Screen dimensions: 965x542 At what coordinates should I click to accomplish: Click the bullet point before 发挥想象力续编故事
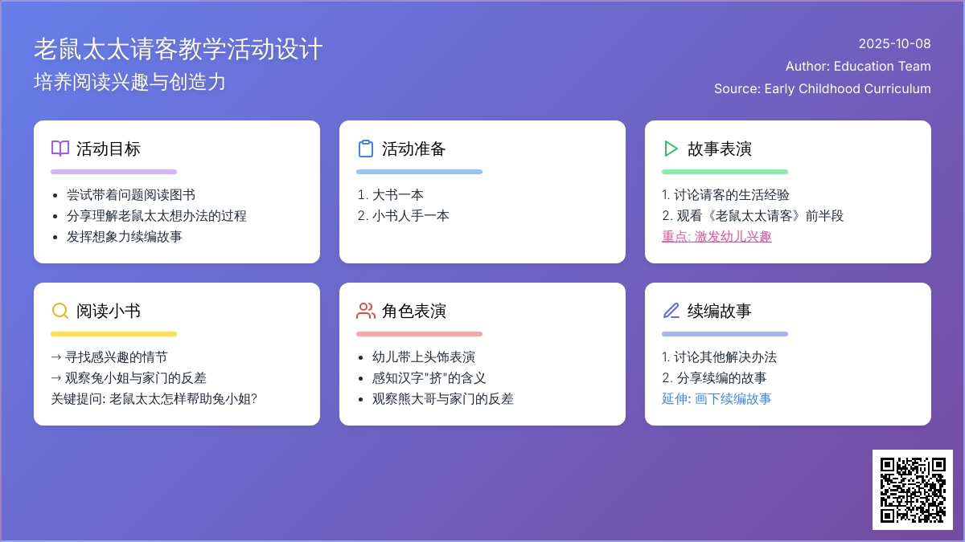point(55,236)
